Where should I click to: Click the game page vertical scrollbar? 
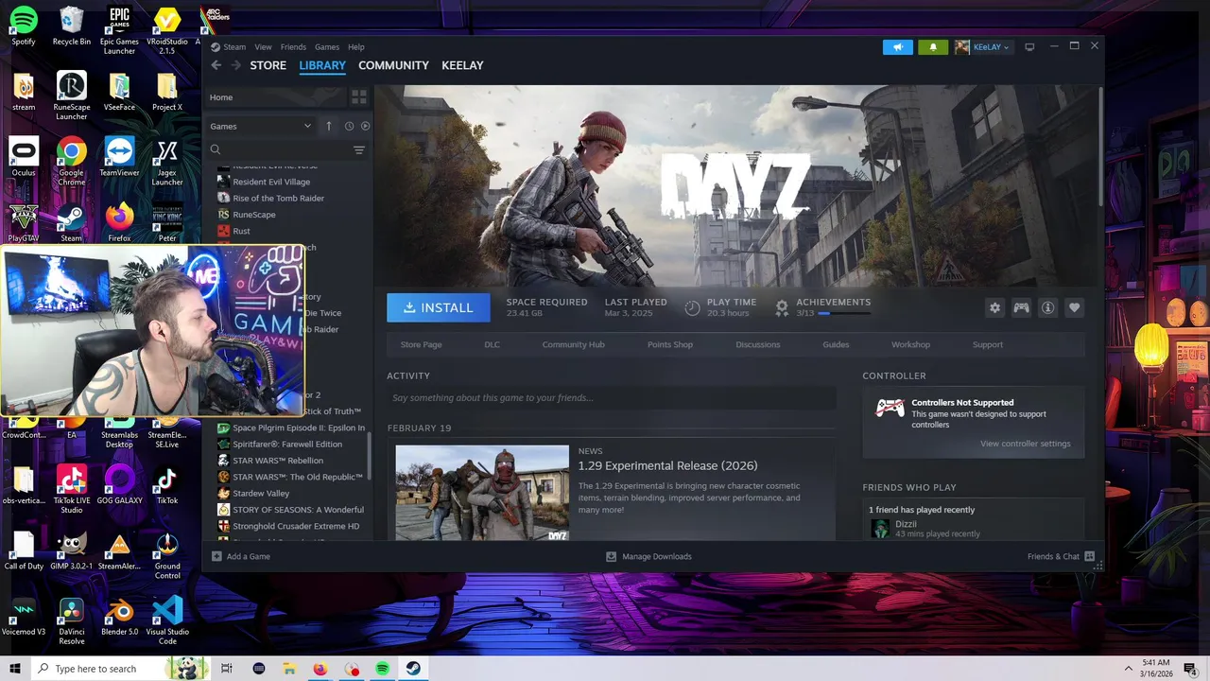(1100, 146)
